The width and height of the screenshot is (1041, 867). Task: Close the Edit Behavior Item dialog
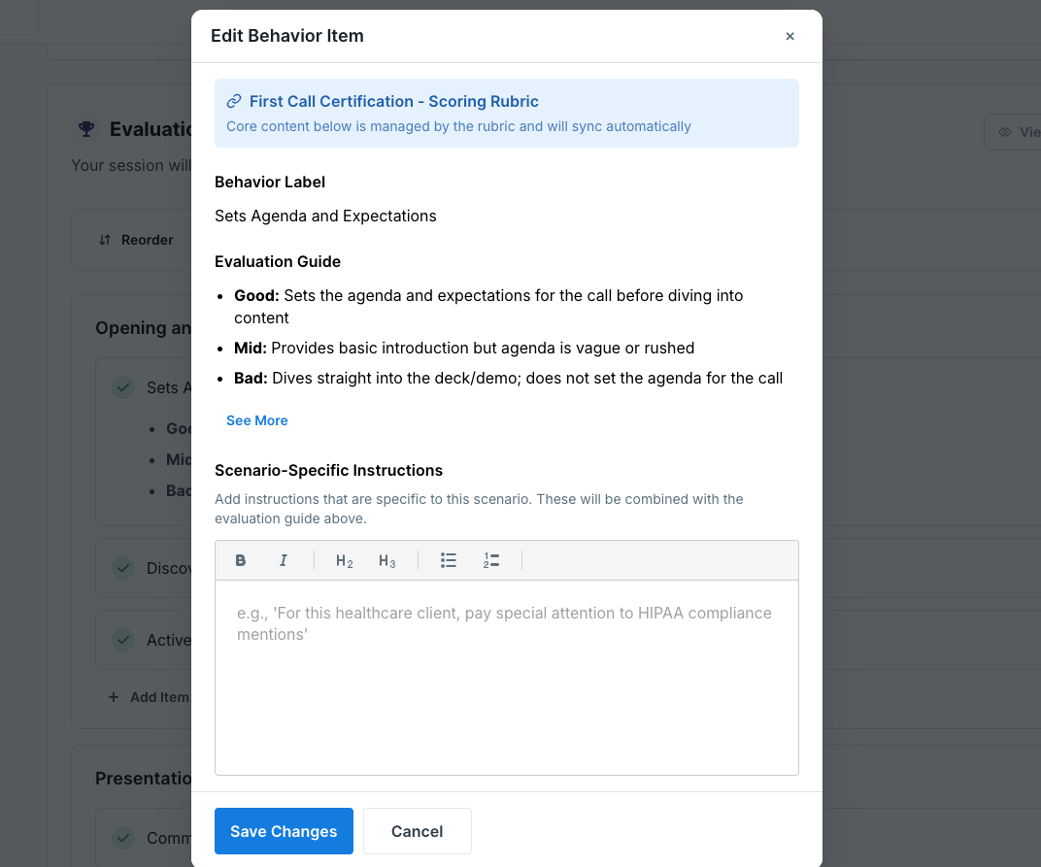coord(789,36)
